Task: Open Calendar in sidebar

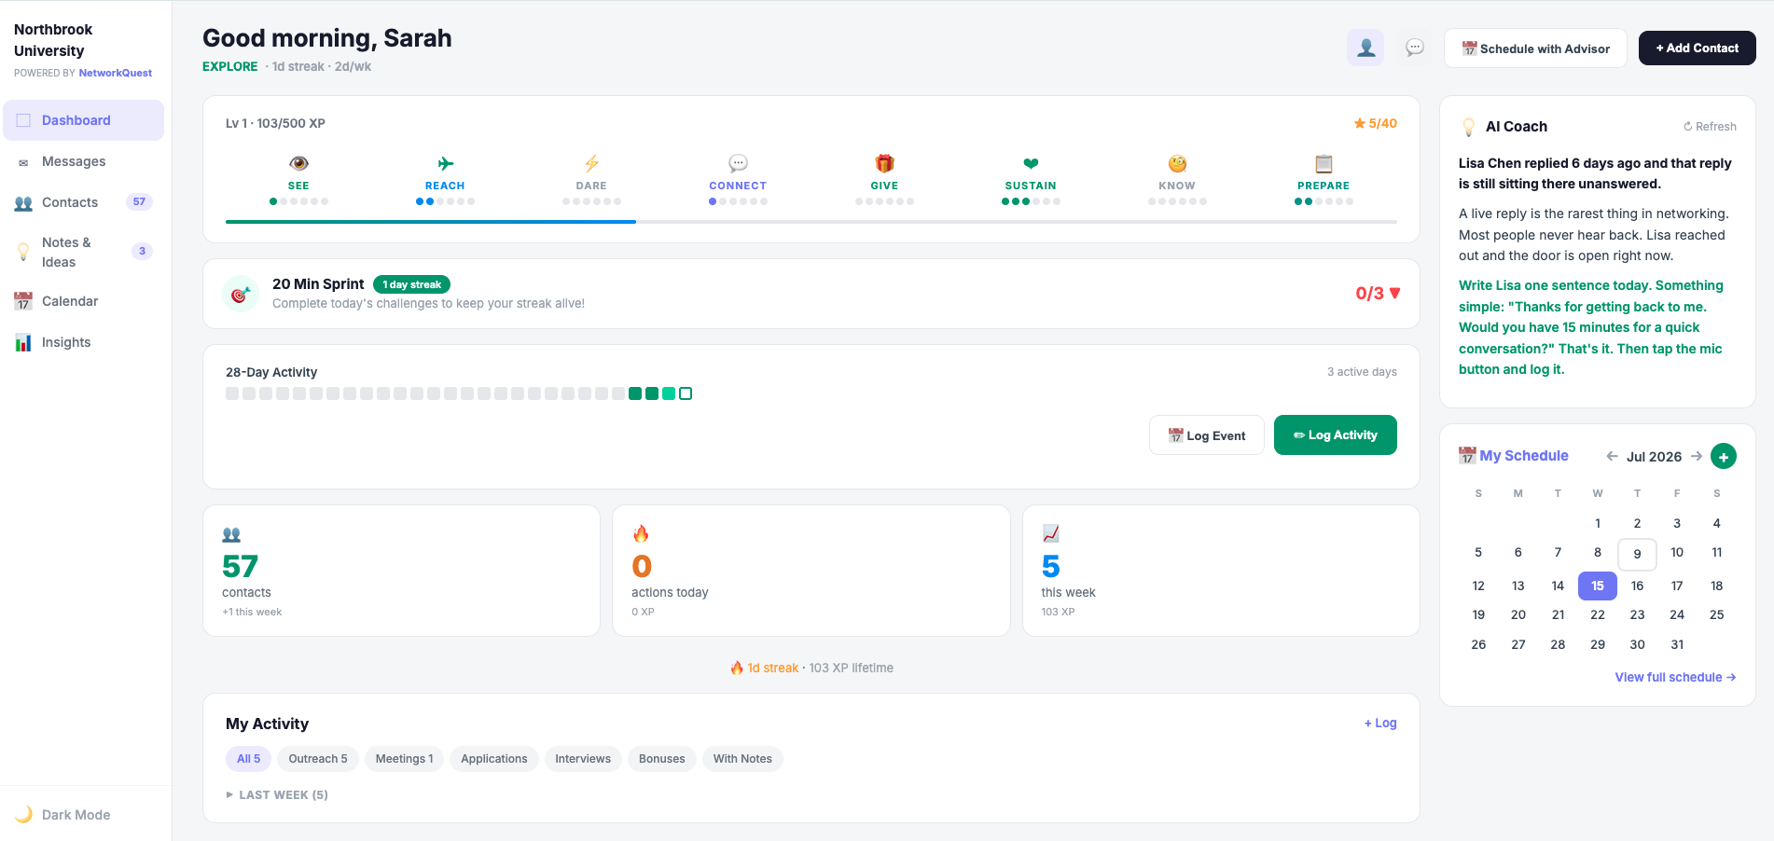Action: 83,301
